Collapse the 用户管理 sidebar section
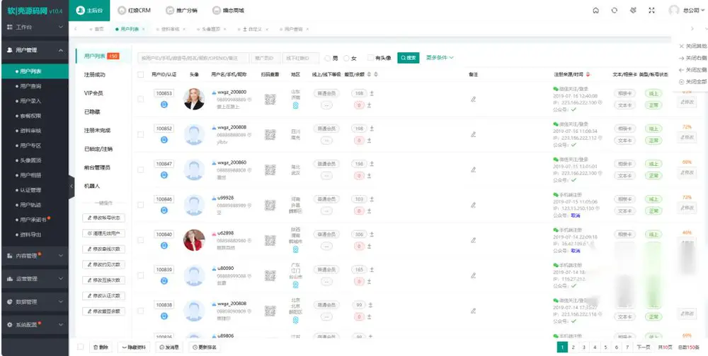 34,50
